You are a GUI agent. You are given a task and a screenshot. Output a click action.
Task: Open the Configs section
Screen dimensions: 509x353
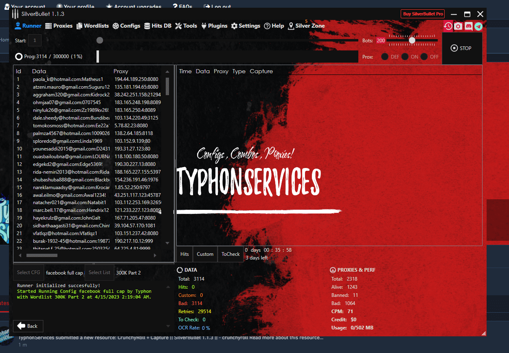pos(126,26)
